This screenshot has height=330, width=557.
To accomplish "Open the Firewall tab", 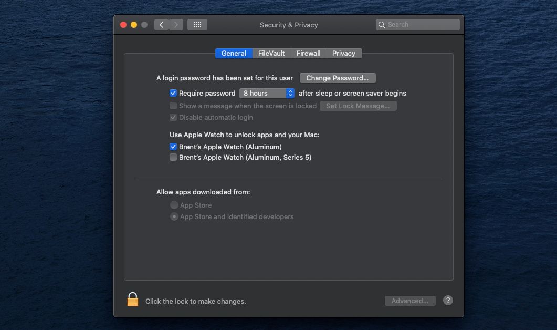I will 309,53.
